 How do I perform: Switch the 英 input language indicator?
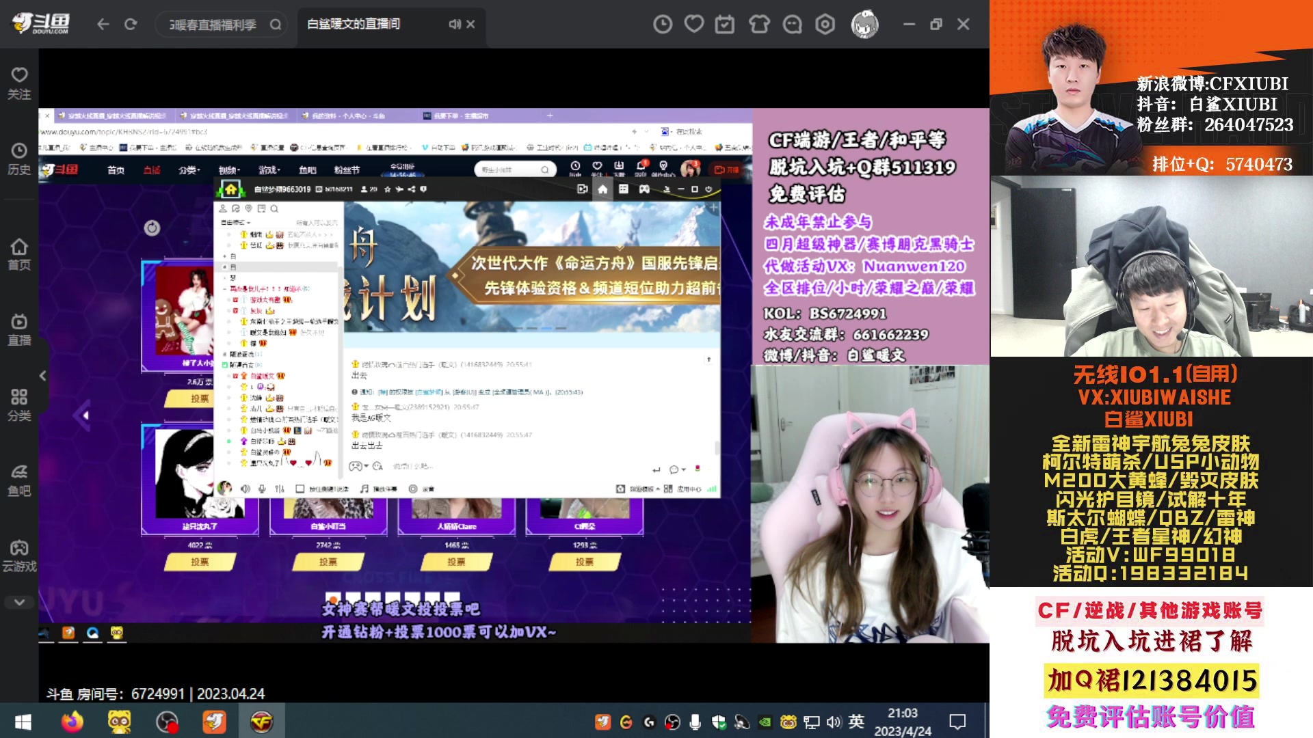(856, 722)
